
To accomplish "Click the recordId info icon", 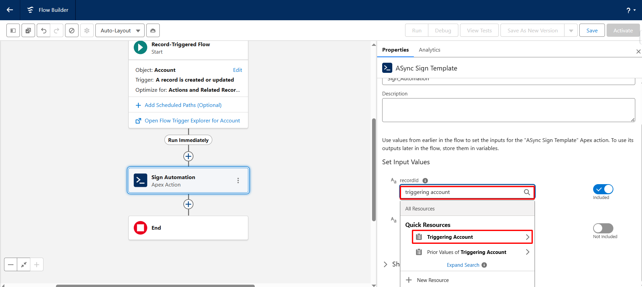I will [425, 180].
